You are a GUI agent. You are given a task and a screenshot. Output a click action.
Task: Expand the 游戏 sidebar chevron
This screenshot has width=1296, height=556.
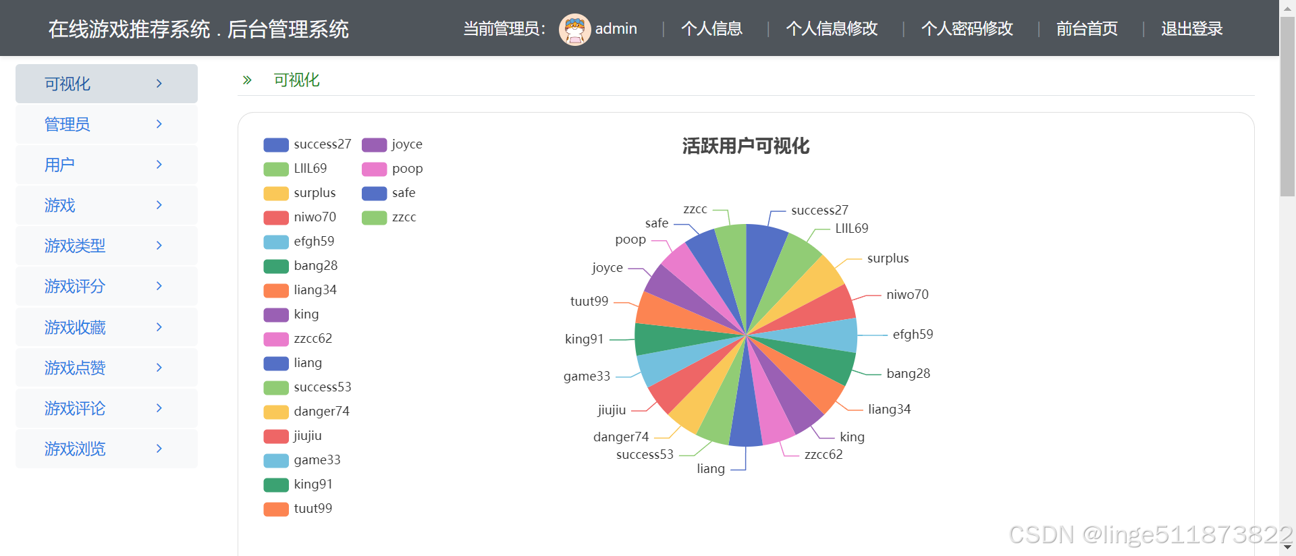click(159, 205)
